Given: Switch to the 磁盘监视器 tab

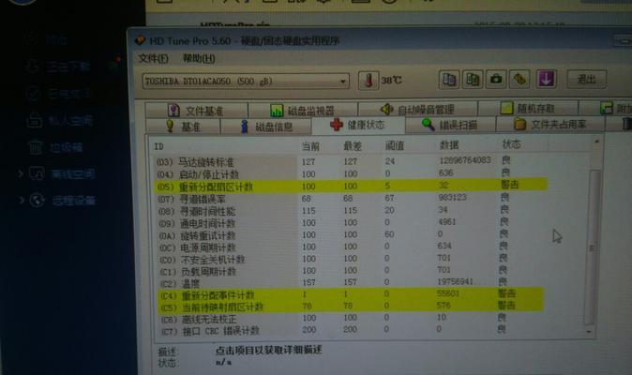Looking at the screenshot, I should click(303, 110).
